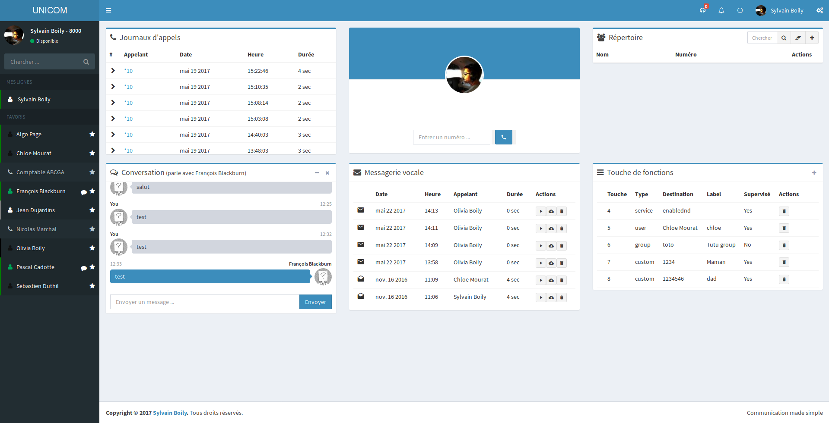Click the Entrer un numéro field
The width and height of the screenshot is (829, 423).
451,137
